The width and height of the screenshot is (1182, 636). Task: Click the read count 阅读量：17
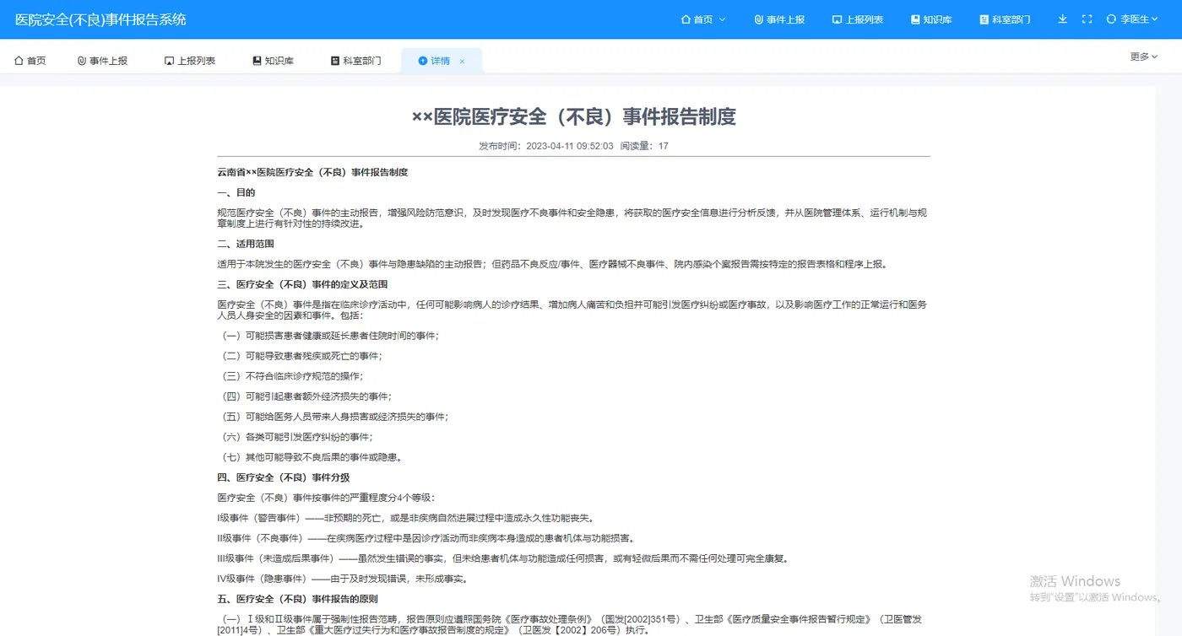tap(644, 146)
